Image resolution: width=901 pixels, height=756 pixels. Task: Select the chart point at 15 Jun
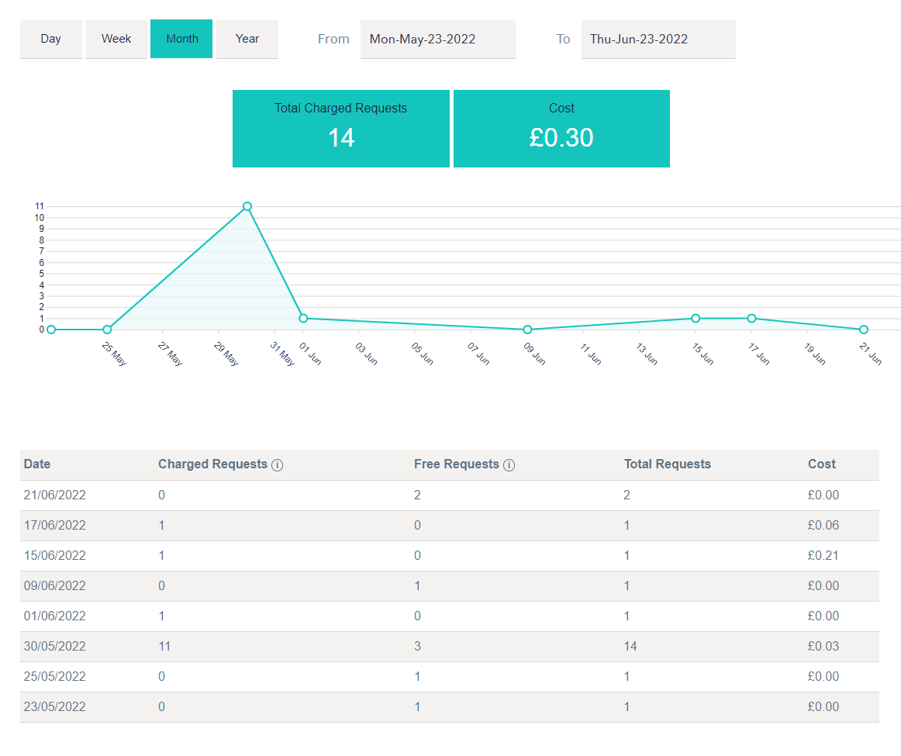pyautogui.click(x=696, y=318)
